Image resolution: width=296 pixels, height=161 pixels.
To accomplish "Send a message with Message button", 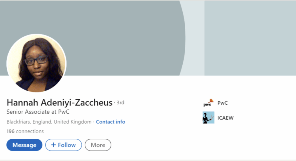I will [x=24, y=145].
